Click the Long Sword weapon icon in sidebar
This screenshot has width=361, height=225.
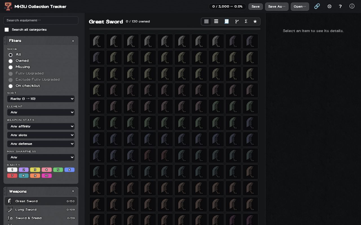point(10,210)
